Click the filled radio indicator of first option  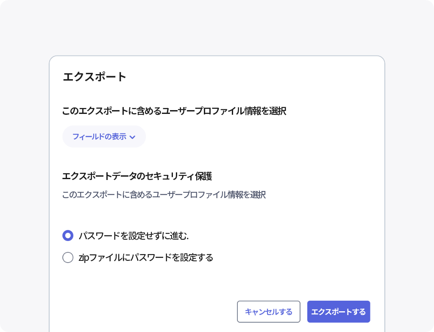(x=68, y=235)
